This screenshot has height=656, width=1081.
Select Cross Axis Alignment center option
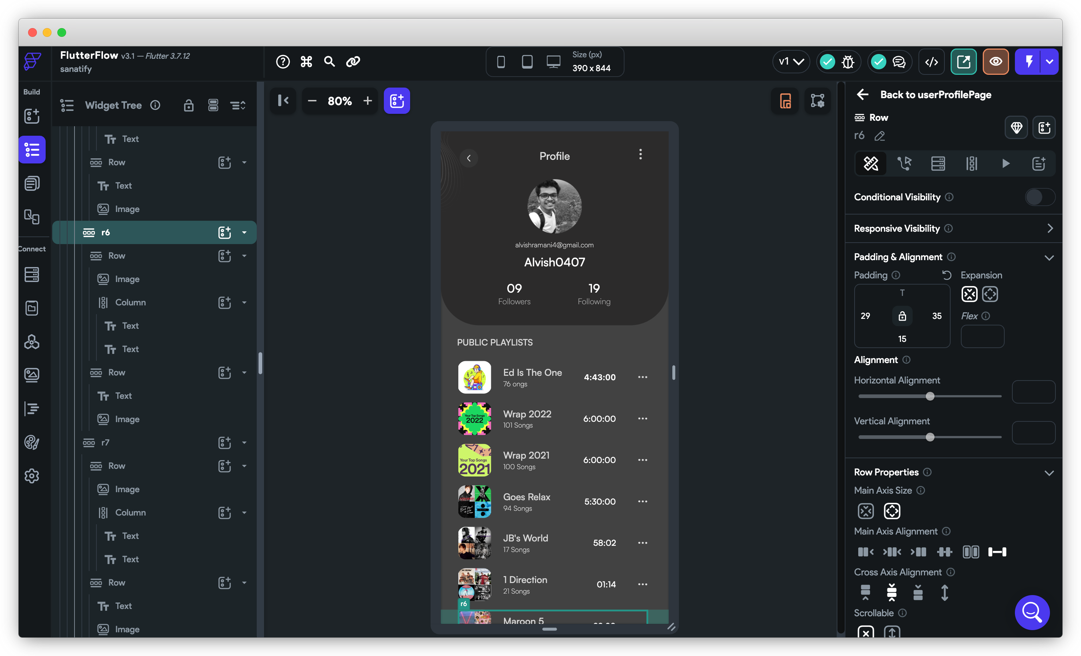pyautogui.click(x=892, y=593)
